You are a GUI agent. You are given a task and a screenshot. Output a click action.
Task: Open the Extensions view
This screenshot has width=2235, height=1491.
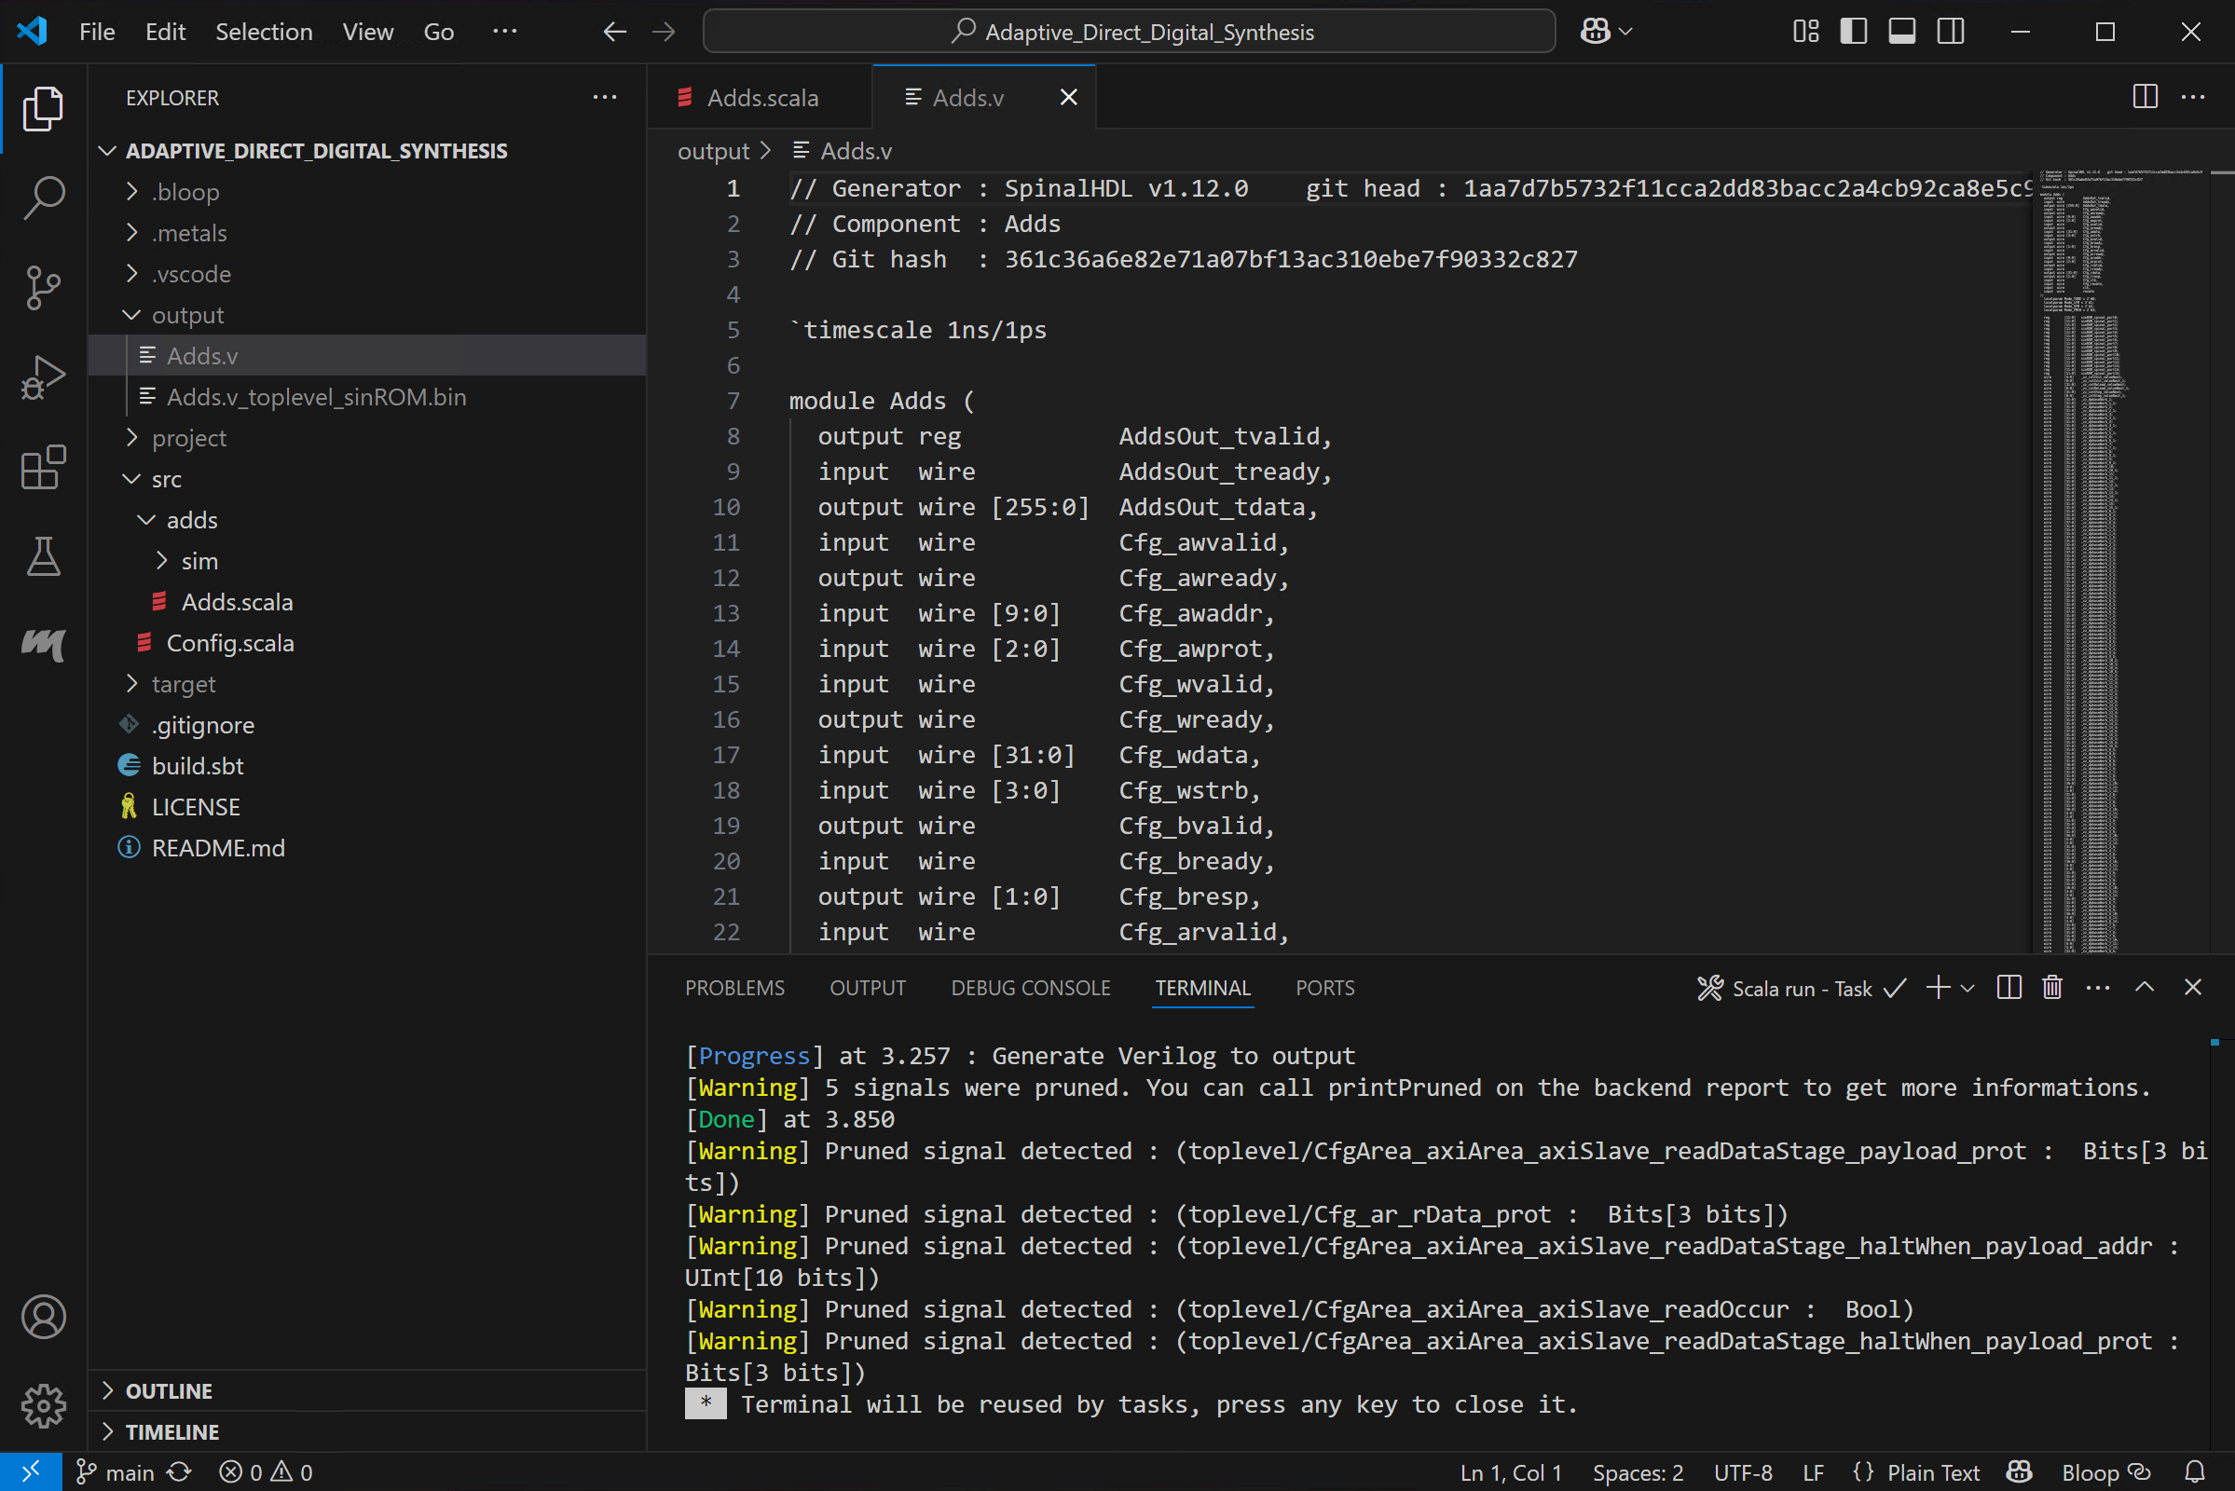pyautogui.click(x=43, y=467)
